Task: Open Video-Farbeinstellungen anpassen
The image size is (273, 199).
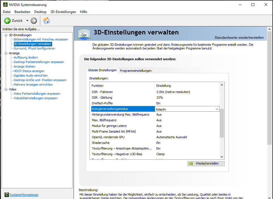Action: coord(37,94)
